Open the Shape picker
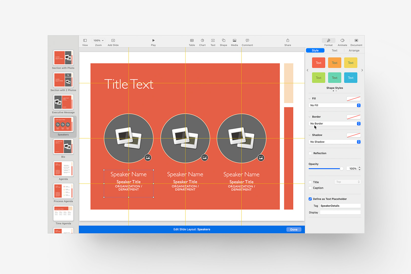 [223, 42]
